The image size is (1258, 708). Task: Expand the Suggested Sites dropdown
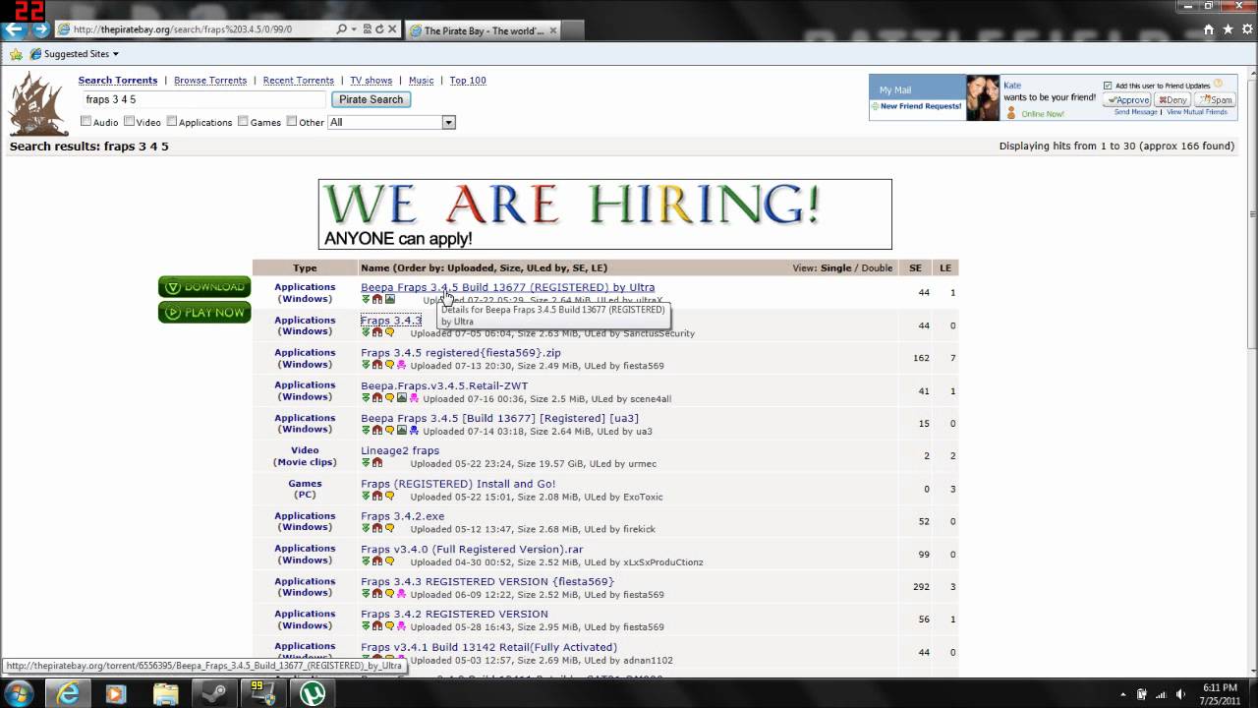point(115,54)
